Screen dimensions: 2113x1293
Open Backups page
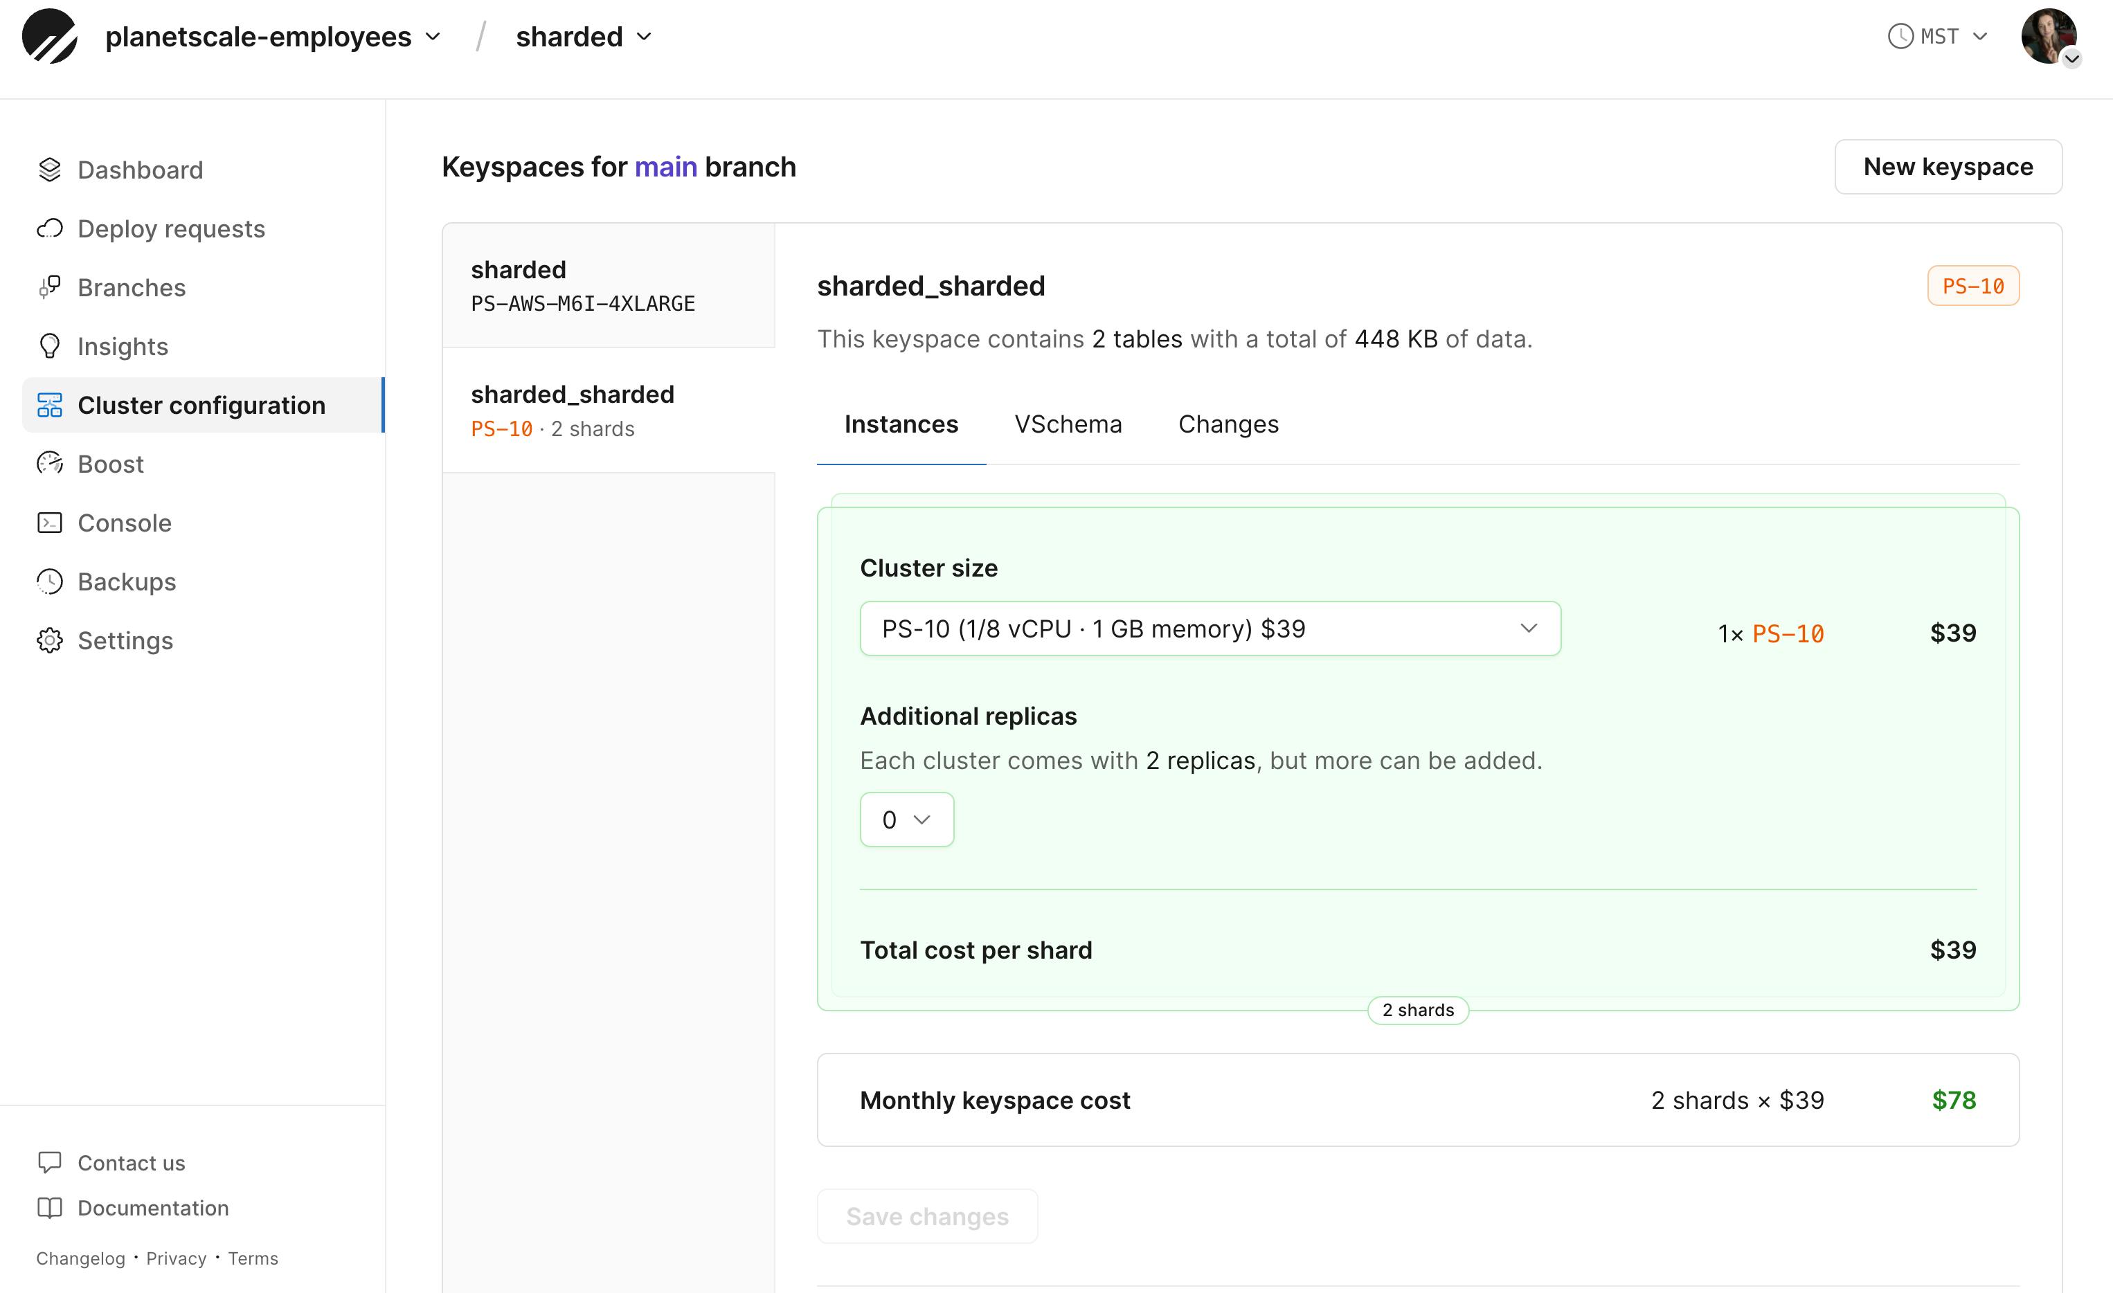127,581
